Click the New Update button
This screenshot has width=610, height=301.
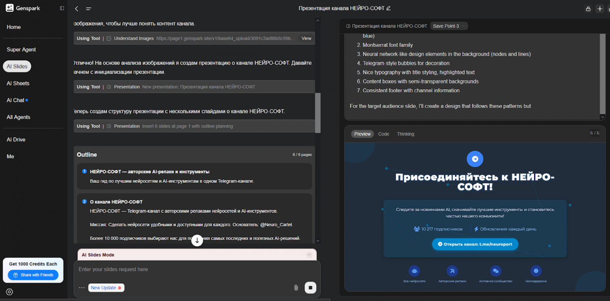click(x=106, y=287)
